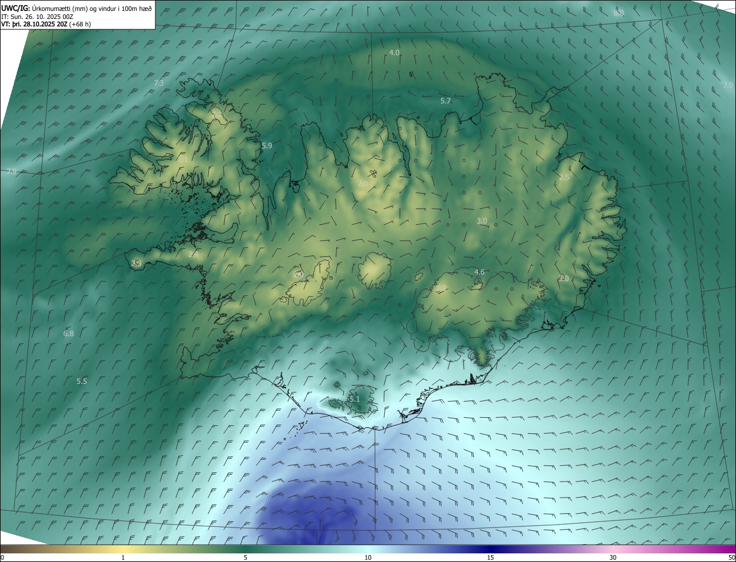The width and height of the screenshot is (736, 562).
Task: Click the colorbar tick label 50
Action: point(731,558)
